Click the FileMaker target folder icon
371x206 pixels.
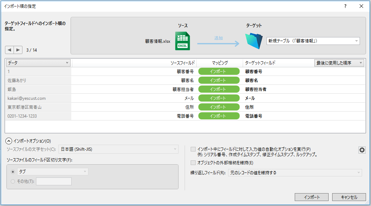[x=254, y=41]
